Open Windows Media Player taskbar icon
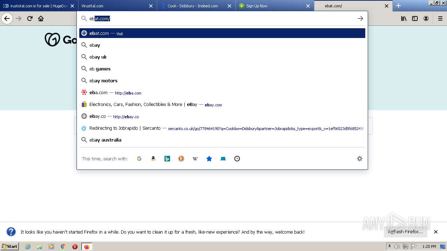Screen dimensions: 447x251 (51, 246)
